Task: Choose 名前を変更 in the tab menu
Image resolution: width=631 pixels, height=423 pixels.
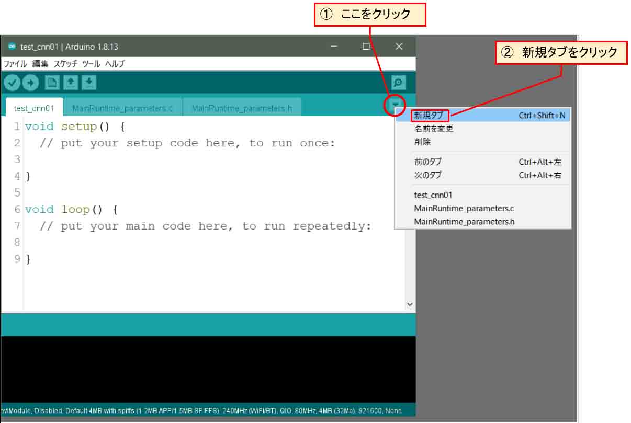Action: (434, 129)
